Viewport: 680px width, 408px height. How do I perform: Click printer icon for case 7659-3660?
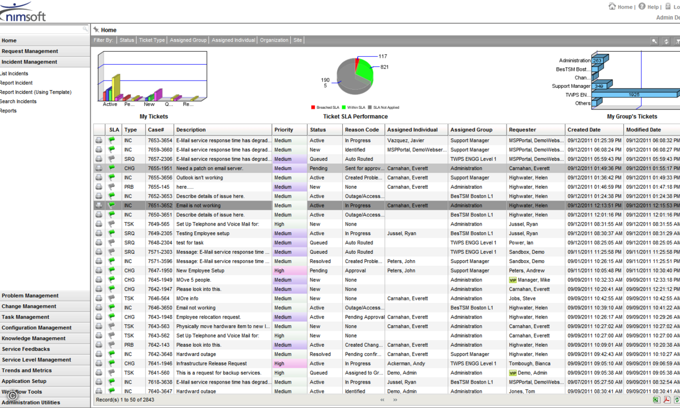[99, 150]
